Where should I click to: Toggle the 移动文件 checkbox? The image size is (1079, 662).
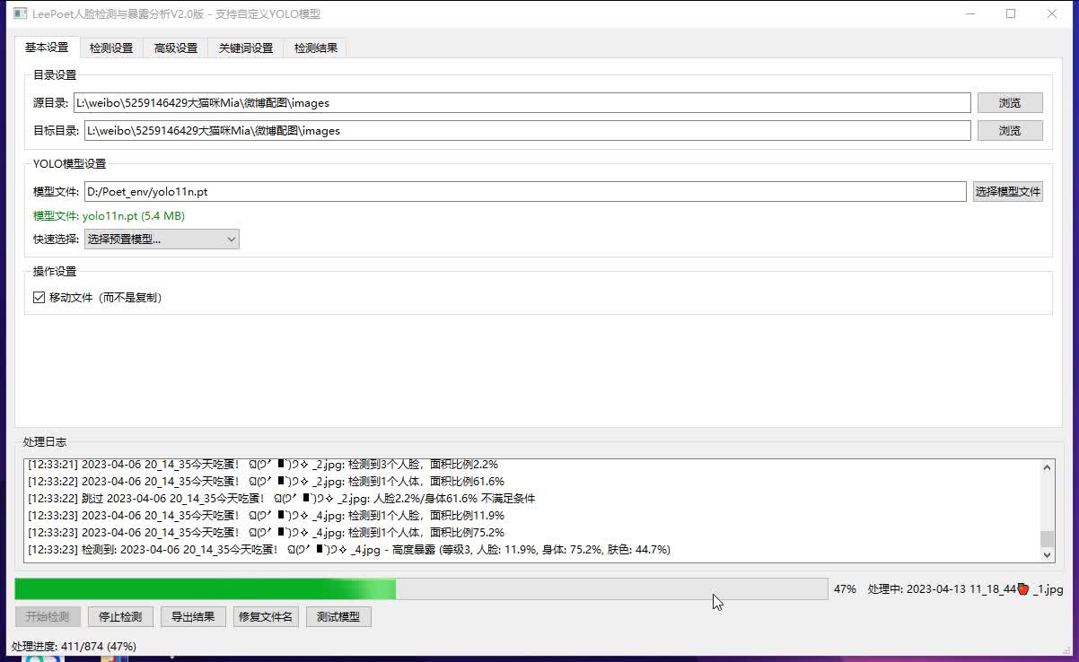pyautogui.click(x=39, y=298)
